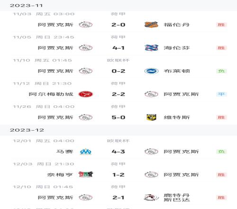
Task: Open the 0-2 score against 布莱顿
Action: [x=118, y=71]
